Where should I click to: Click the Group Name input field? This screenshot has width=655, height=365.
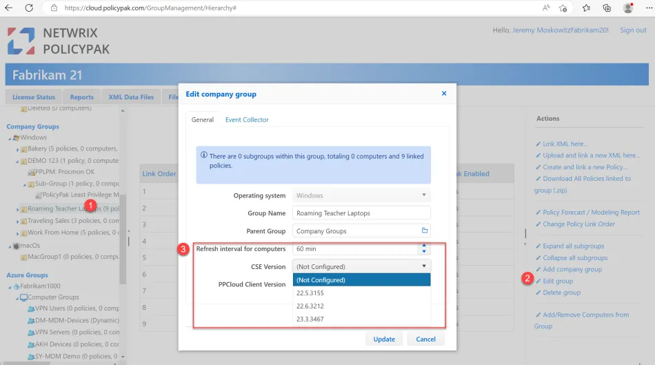(x=361, y=214)
